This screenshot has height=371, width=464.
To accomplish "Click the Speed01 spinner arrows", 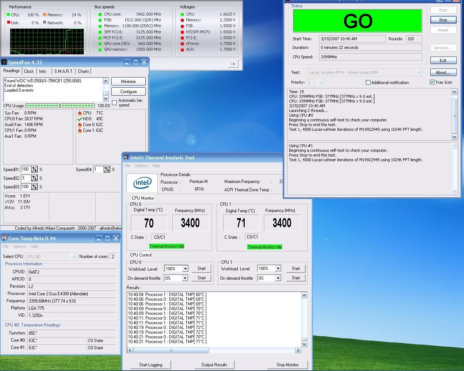I will [x=34, y=169].
